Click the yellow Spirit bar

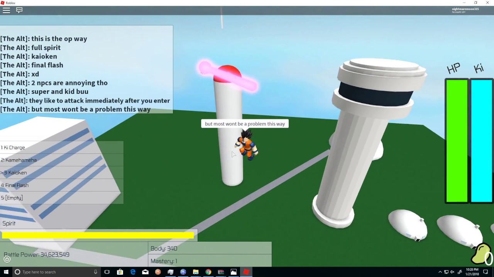click(x=98, y=235)
